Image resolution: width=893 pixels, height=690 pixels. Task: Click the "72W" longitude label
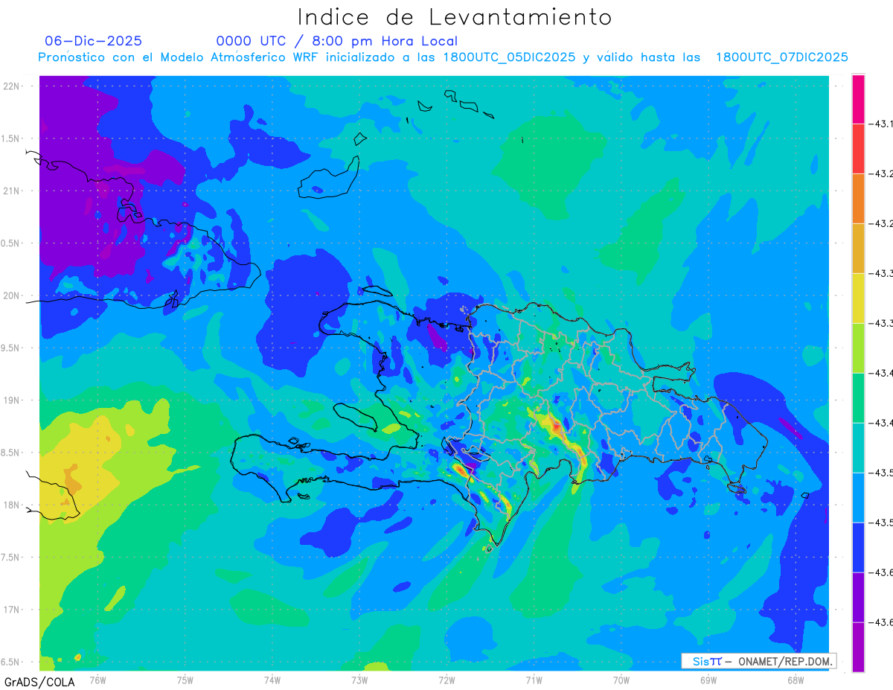[x=446, y=680]
